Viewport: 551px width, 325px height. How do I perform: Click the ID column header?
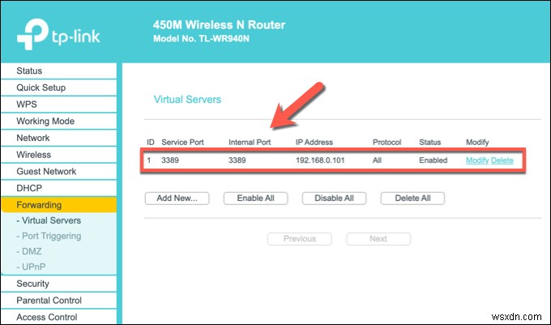[x=151, y=143]
